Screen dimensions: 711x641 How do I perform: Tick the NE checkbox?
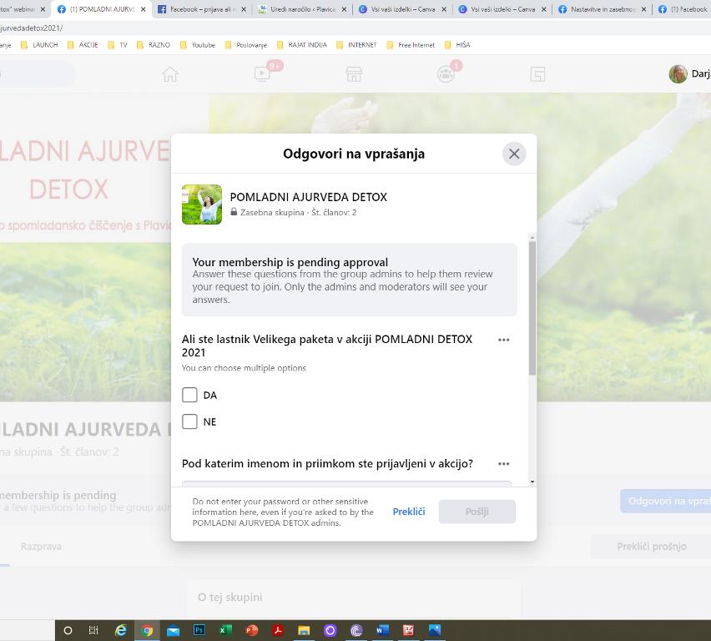(189, 421)
